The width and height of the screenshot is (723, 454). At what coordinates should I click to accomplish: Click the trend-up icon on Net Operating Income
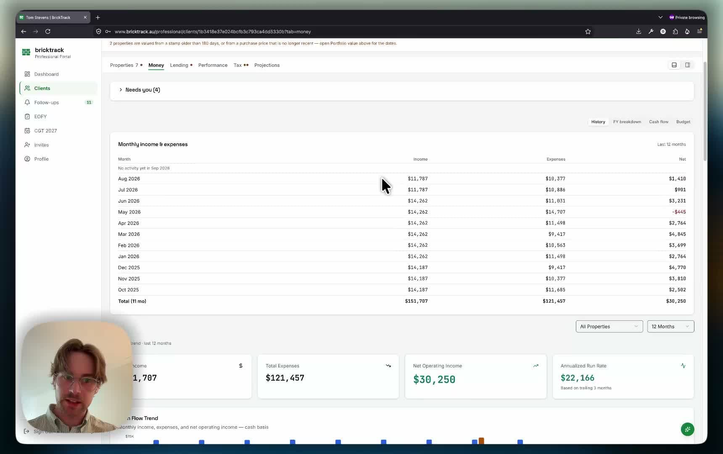click(x=536, y=366)
